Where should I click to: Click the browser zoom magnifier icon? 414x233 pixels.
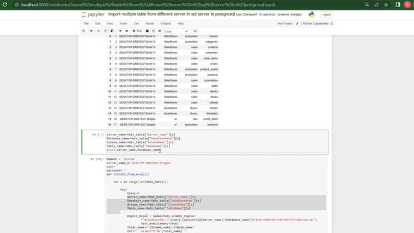[367, 5]
